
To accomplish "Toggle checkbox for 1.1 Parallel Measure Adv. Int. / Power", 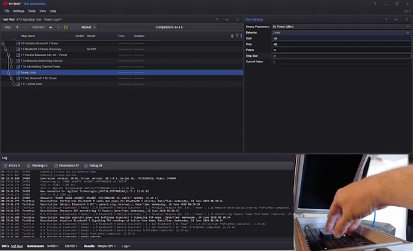I will [18, 55].
